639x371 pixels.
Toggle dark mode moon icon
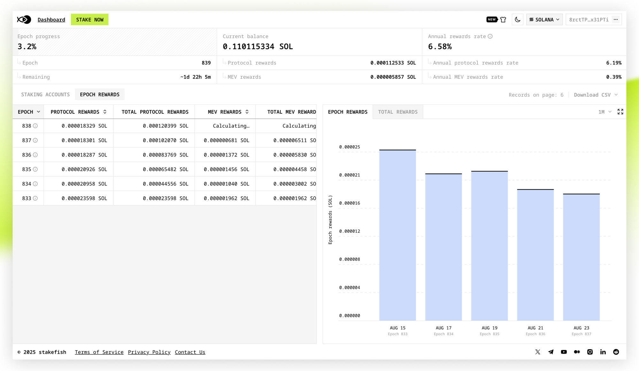518,19
